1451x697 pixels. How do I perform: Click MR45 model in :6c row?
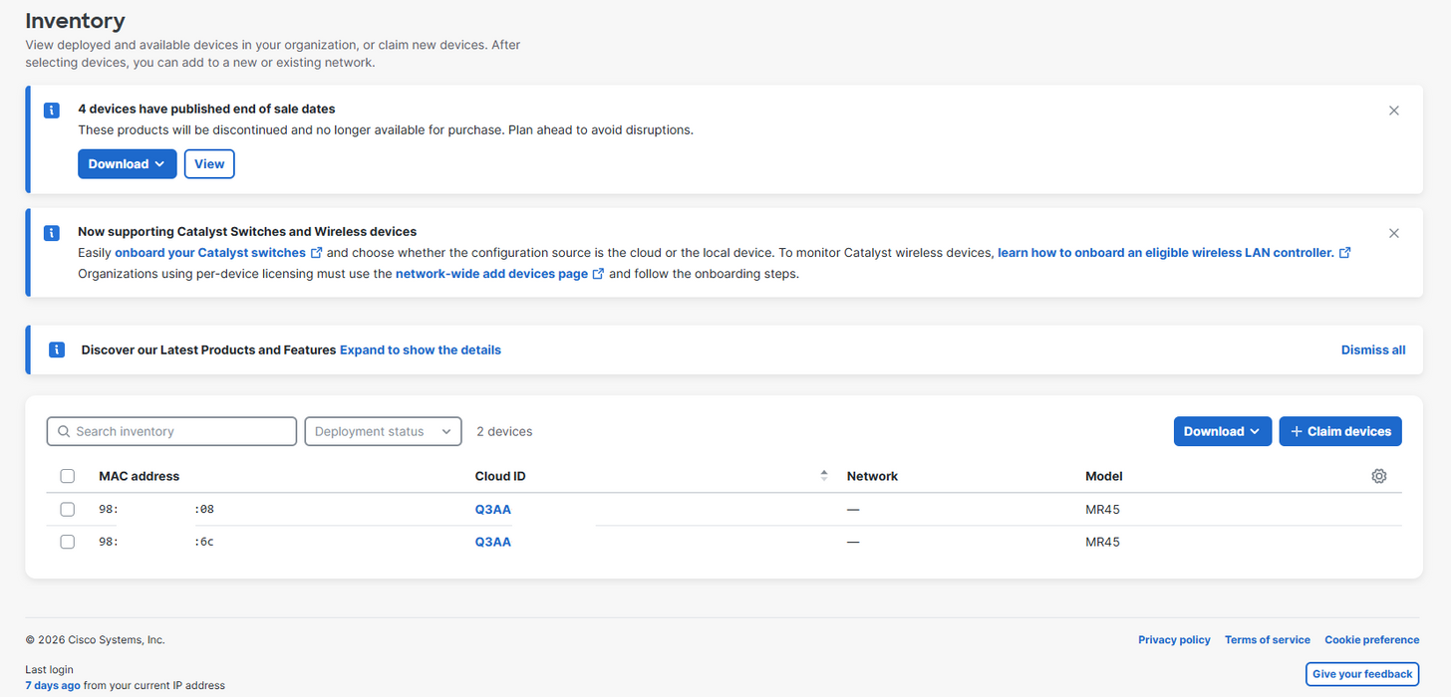tap(1102, 543)
